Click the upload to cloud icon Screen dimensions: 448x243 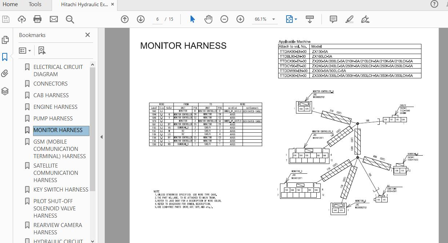click(22, 19)
